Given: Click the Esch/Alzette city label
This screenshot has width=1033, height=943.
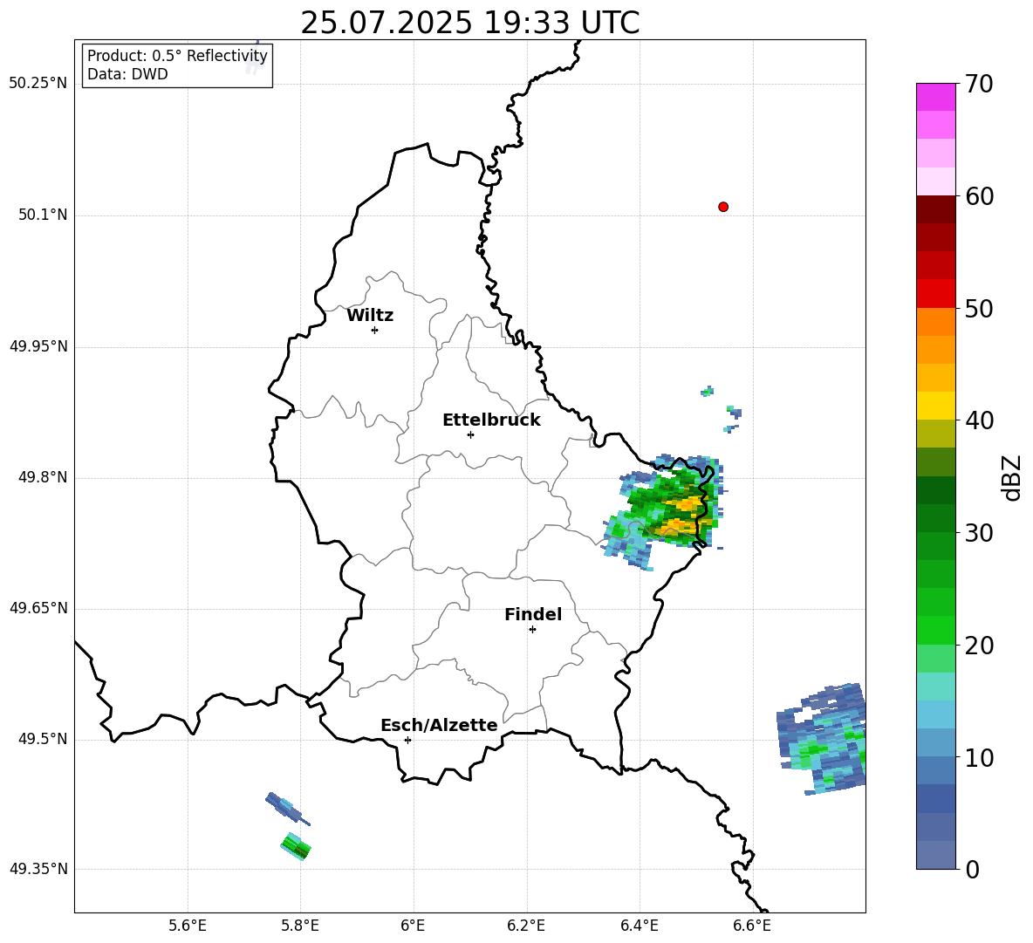Looking at the screenshot, I should [x=439, y=725].
